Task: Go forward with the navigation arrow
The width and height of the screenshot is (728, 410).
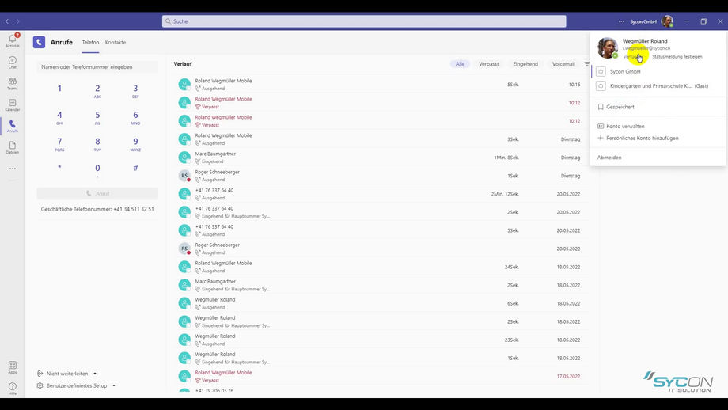Action: 17,21
